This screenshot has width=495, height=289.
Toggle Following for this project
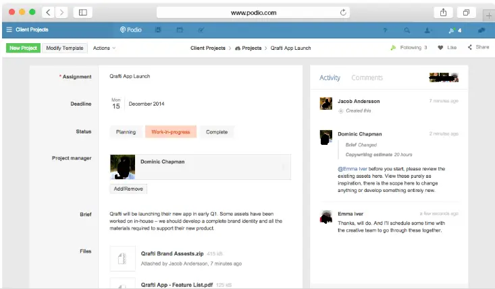409,48
